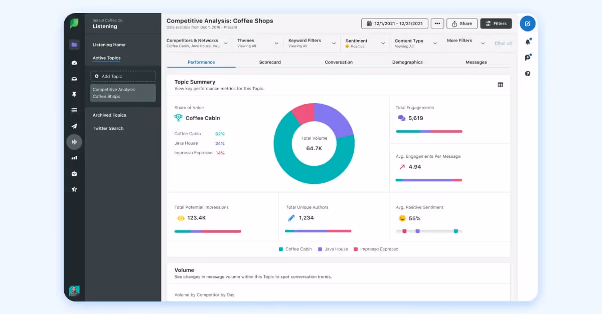Select the megaphone Listening icon in the sidebar

tap(74, 142)
